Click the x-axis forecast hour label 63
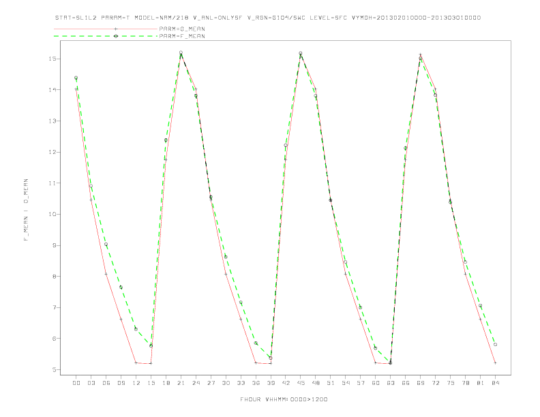Viewport: 540px width, 417px height. click(x=391, y=383)
